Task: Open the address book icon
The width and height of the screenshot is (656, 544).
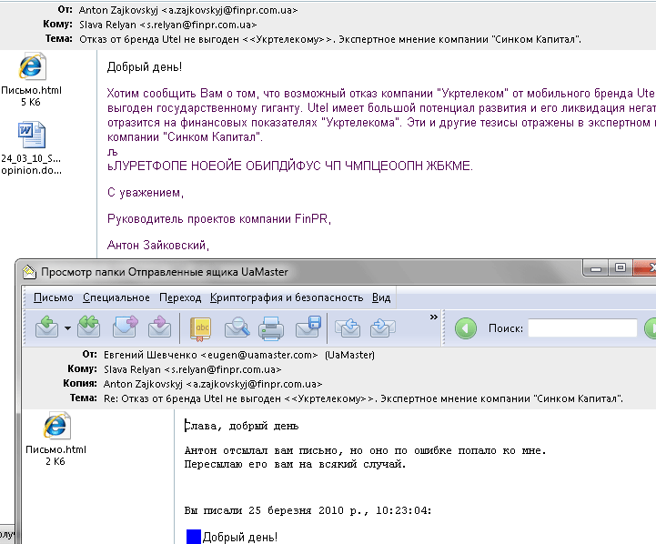Action: click(201, 328)
